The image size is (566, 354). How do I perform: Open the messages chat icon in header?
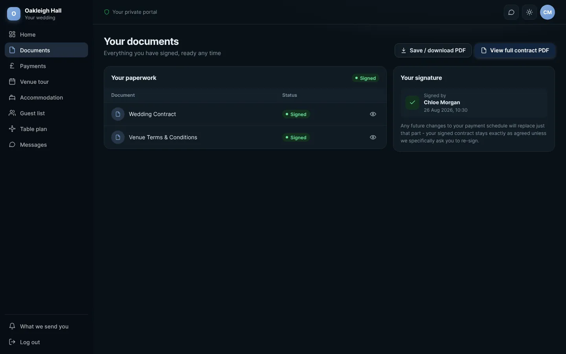pyautogui.click(x=511, y=12)
